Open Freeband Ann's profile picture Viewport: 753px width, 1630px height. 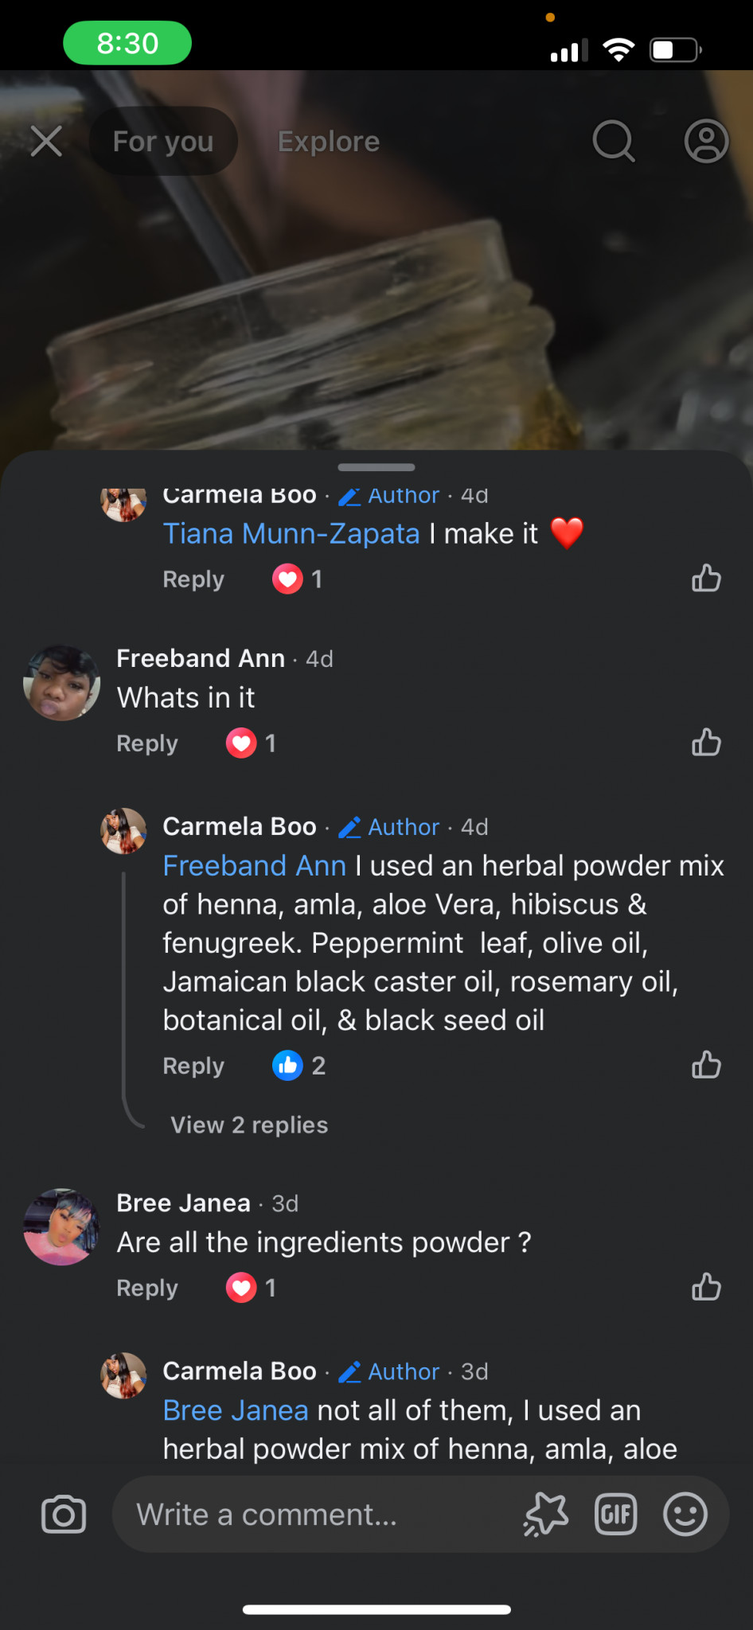tap(62, 683)
